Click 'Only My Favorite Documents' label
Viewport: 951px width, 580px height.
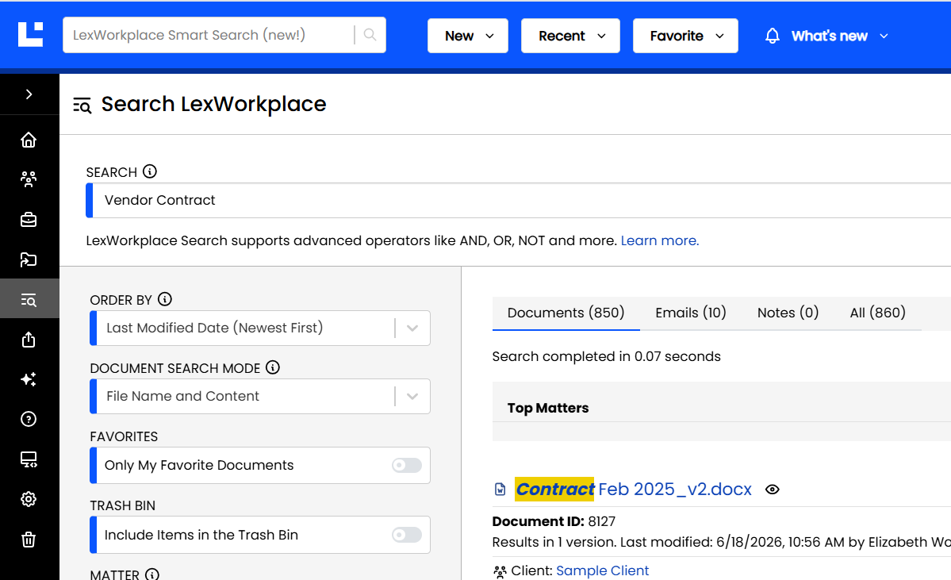199,465
